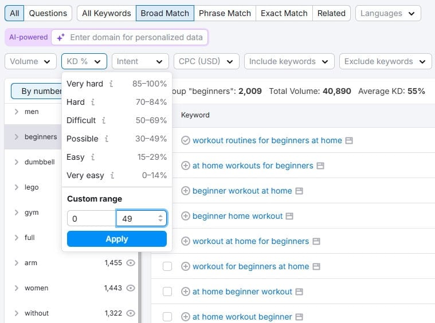Click info icon next to Hard
435x323 pixels.
click(x=93, y=102)
